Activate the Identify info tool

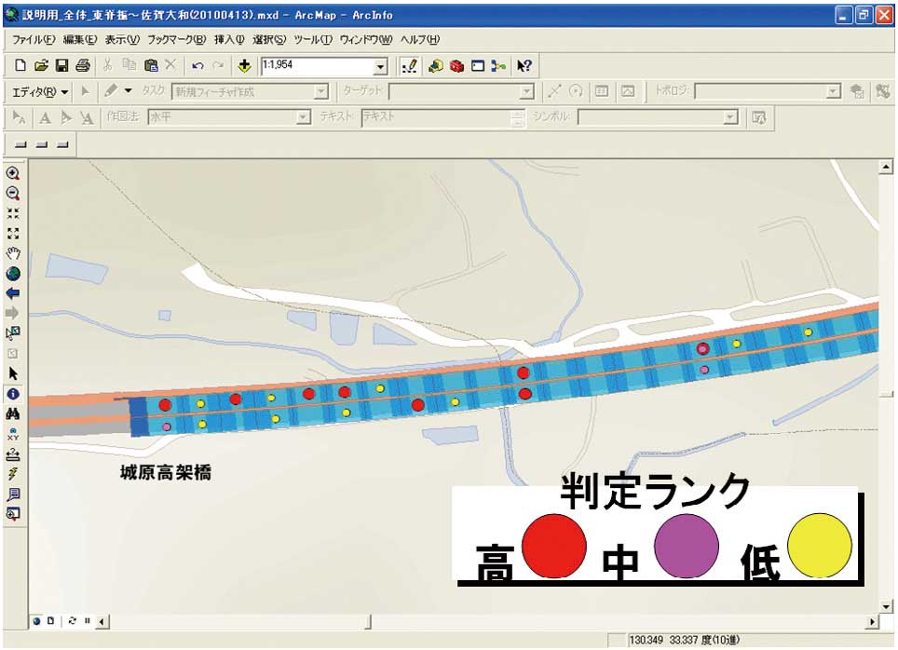pyautogui.click(x=13, y=394)
